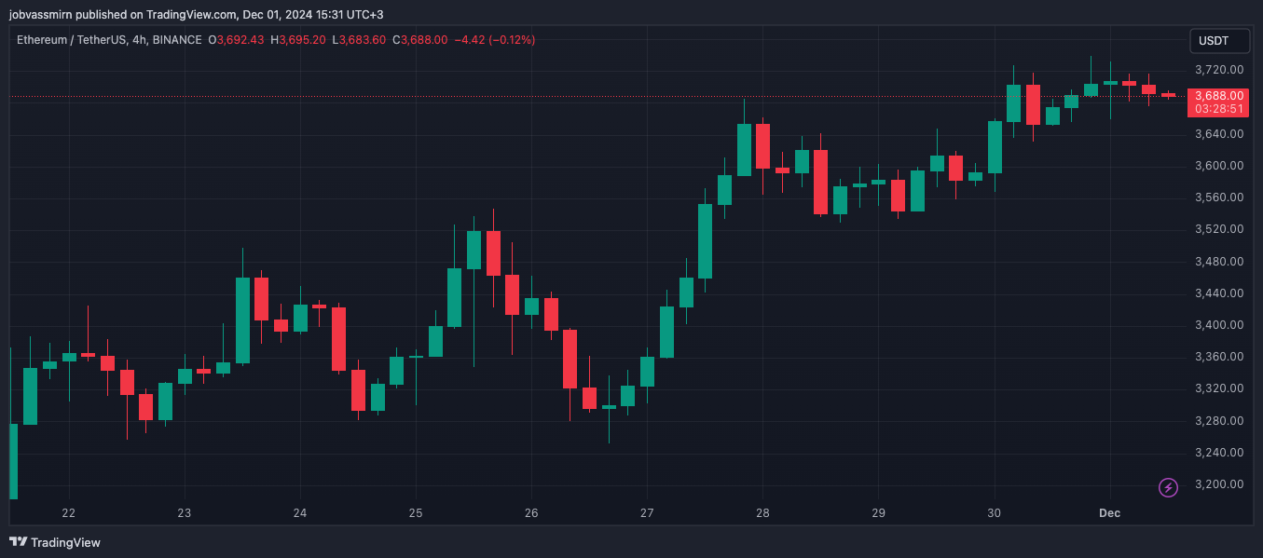
Task: Click the 27 date on the time axis
Action: [x=647, y=513]
